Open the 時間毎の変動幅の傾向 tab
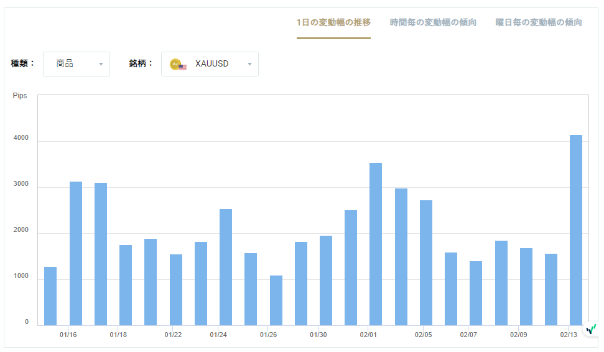 433,22
